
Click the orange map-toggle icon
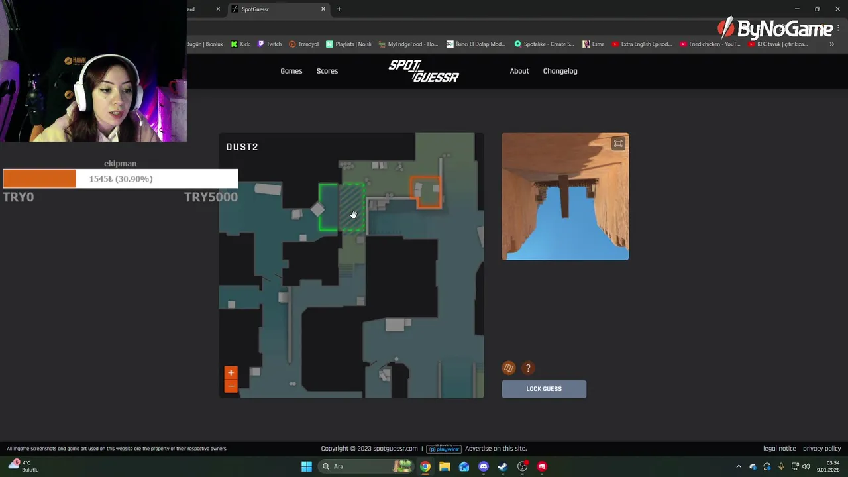point(509,368)
